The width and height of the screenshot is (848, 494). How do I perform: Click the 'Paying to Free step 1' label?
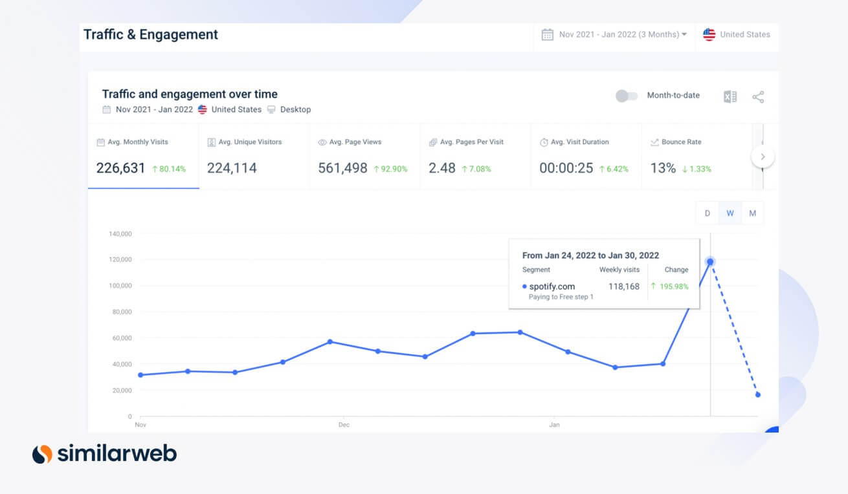(561, 297)
